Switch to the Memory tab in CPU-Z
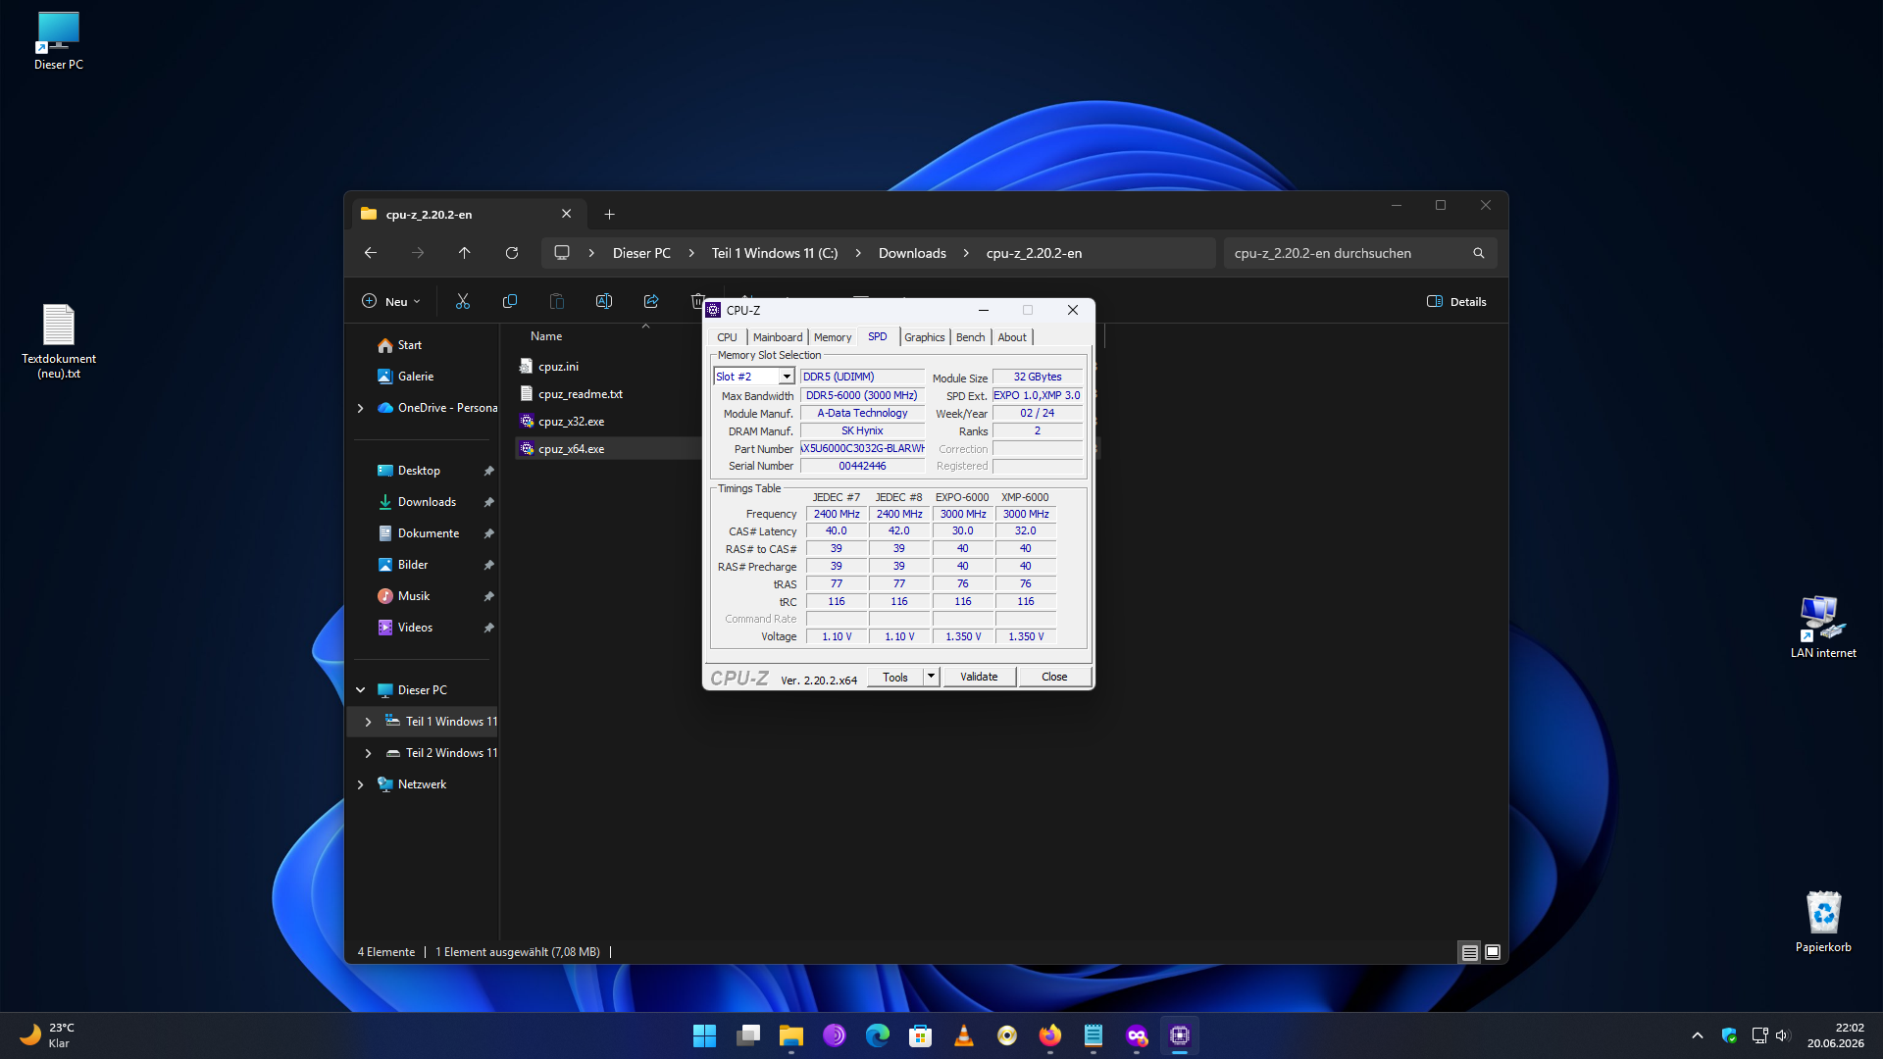Viewport: 1883px width, 1059px height. (x=833, y=337)
